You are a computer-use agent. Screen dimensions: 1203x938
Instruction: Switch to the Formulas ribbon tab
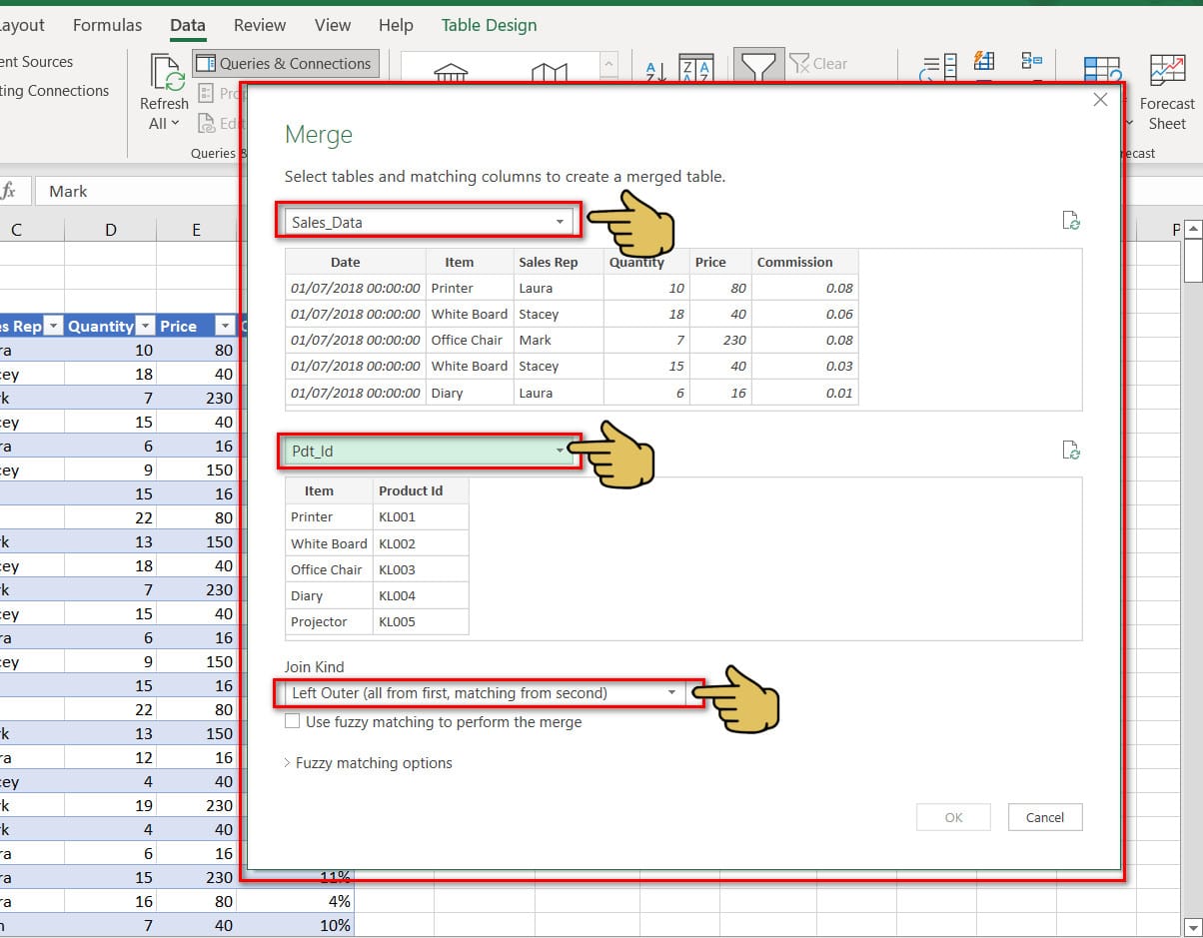[x=107, y=25]
